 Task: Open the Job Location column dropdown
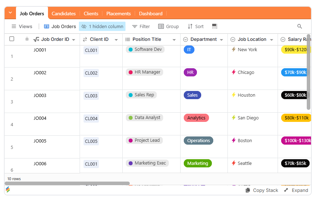tap(272, 40)
